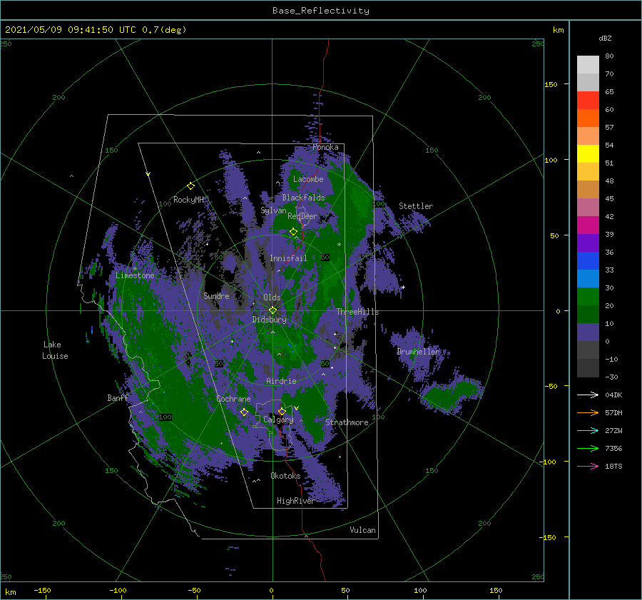Select the yellow diamond marker below RedDeer

(293, 232)
